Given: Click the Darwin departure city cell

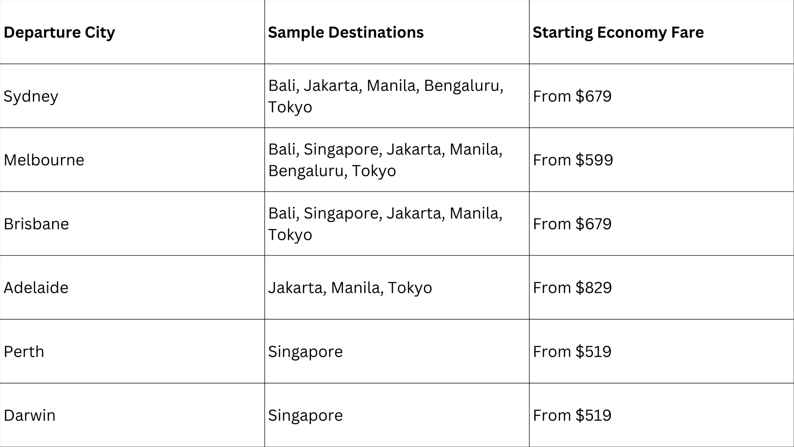Looking at the screenshot, I should [x=132, y=415].
